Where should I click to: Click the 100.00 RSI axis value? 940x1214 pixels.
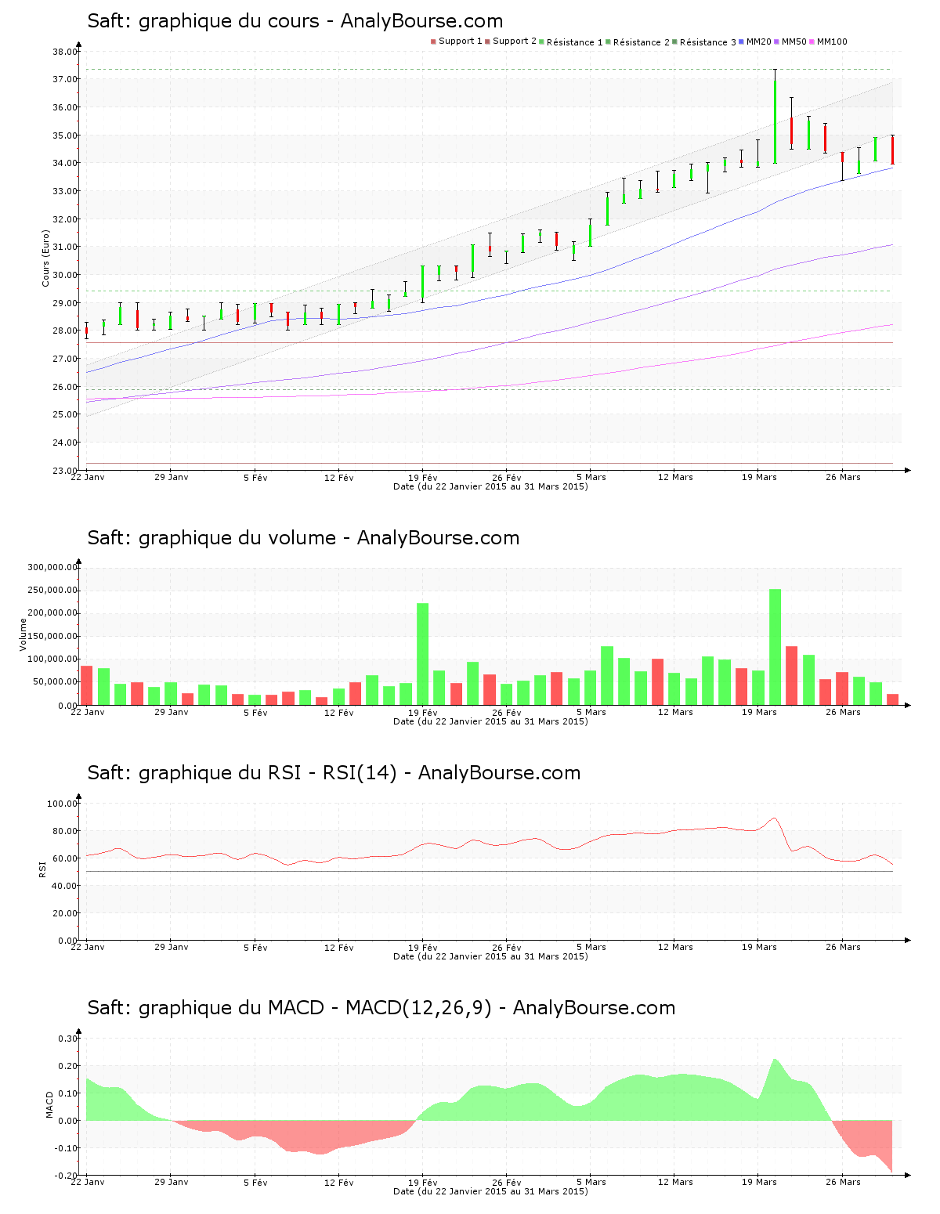62,804
